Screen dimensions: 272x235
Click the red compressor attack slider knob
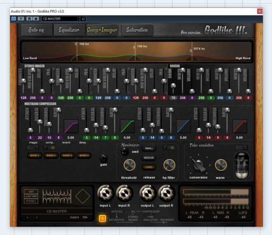pos(199,130)
